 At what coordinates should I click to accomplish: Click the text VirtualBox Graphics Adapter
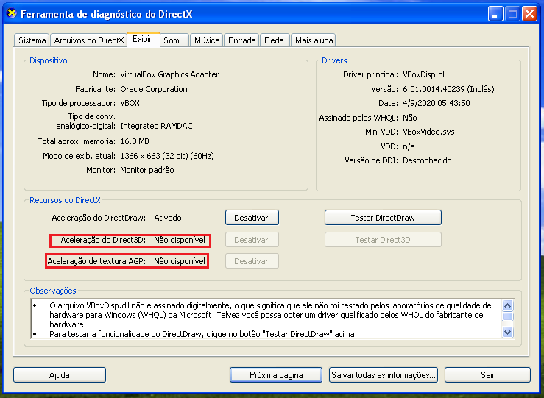[x=169, y=74]
